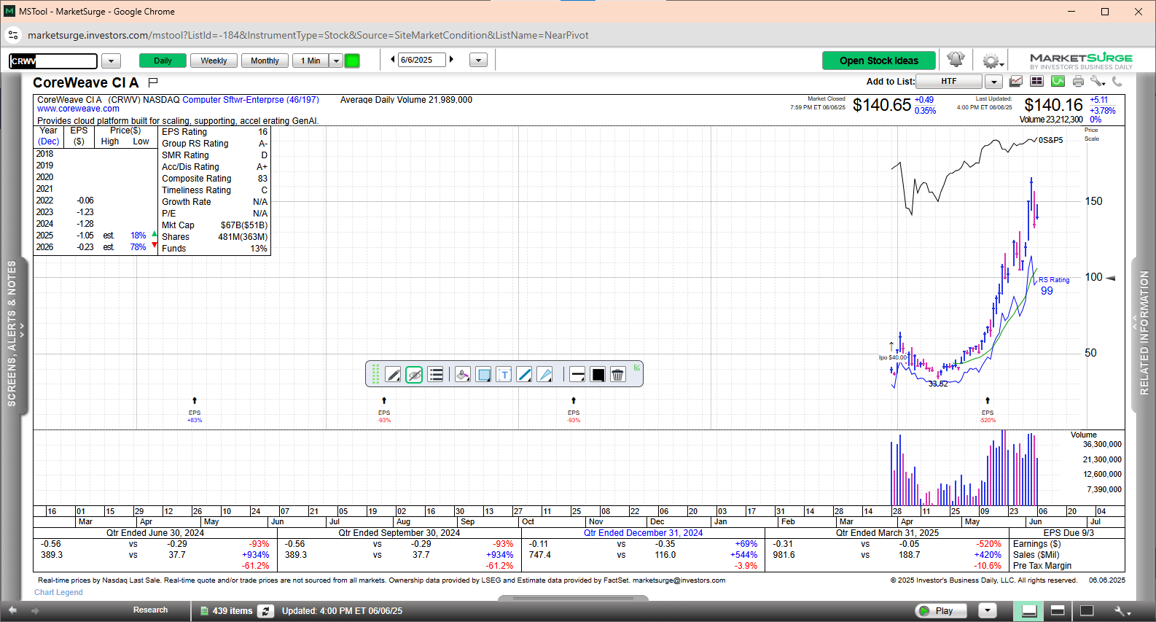Open alerts bell icon
The height and width of the screenshot is (622, 1156).
956,60
